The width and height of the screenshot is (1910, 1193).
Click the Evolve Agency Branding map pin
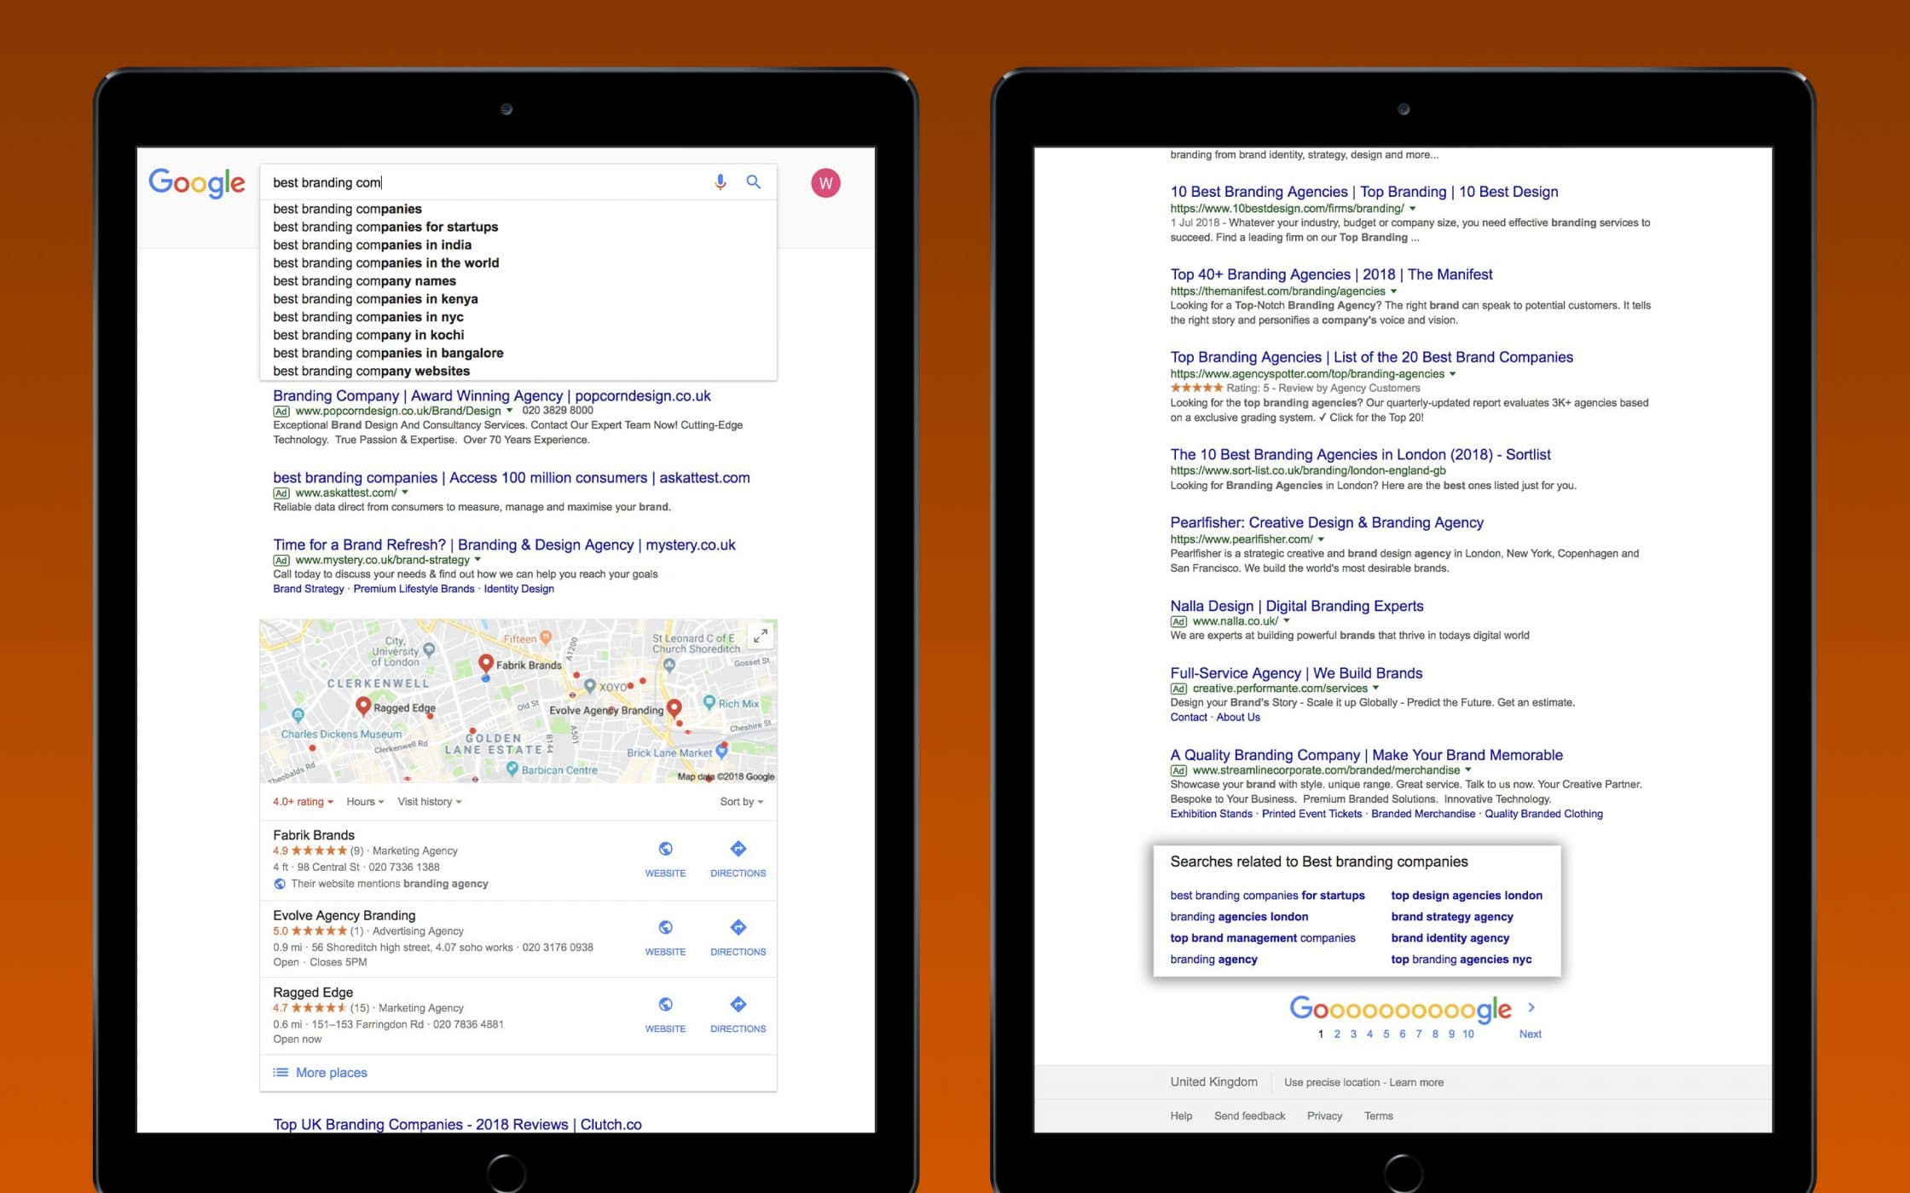674,708
